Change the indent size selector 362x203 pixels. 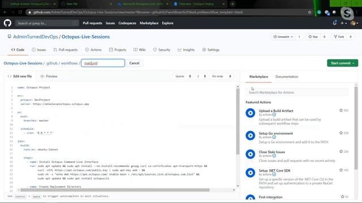pyautogui.click(x=201, y=76)
